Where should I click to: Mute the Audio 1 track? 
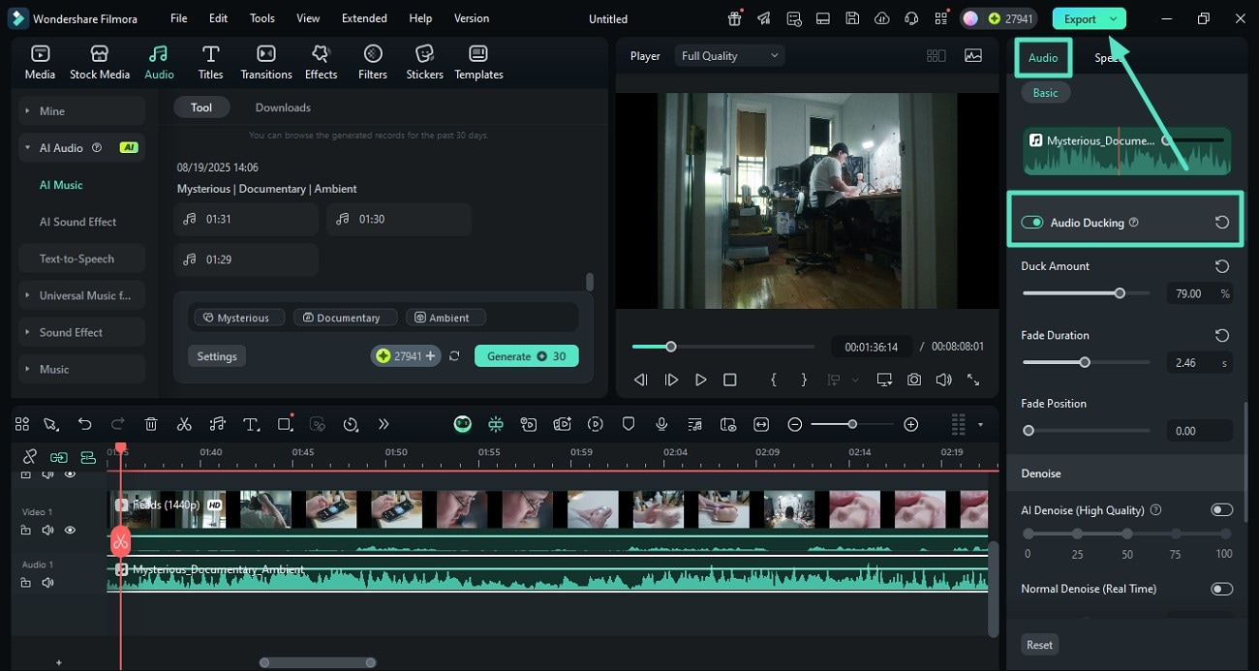47,583
